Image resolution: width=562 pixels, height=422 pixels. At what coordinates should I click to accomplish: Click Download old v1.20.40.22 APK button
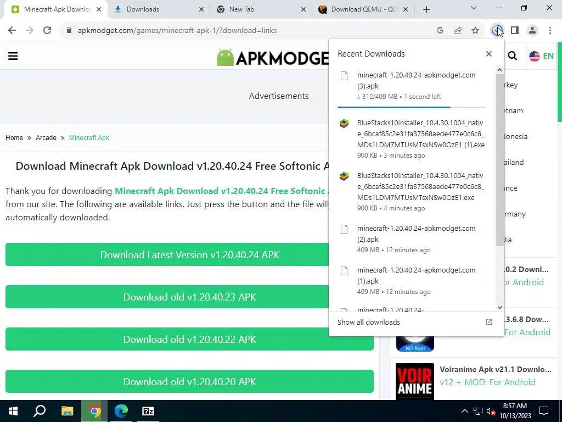(x=189, y=340)
